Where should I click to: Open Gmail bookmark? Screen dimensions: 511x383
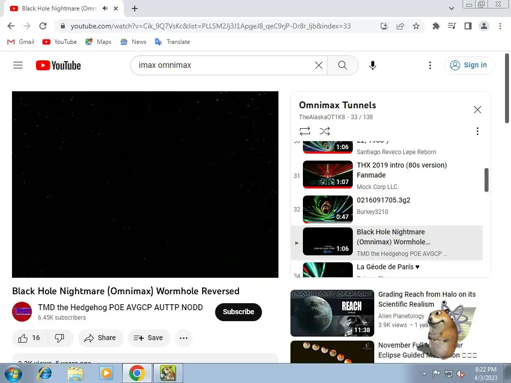[x=20, y=42]
